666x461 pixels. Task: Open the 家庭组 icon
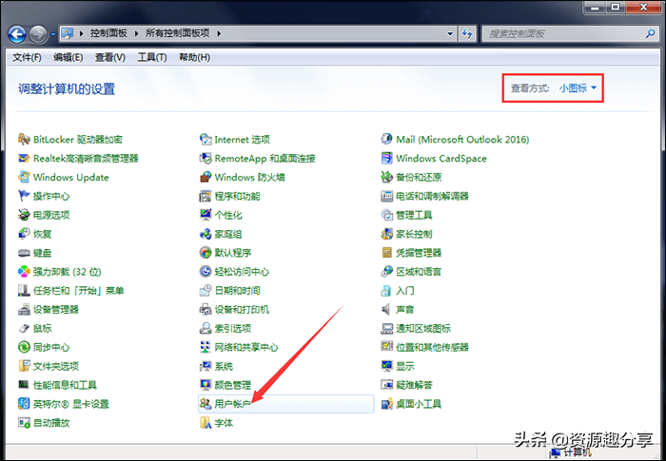coord(206,234)
